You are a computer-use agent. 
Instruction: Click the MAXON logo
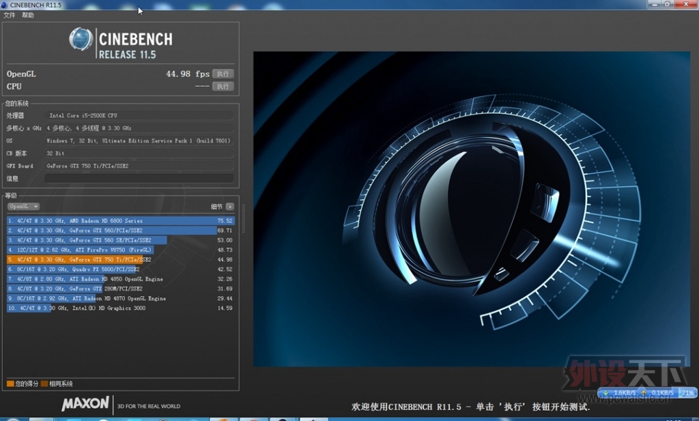click(85, 404)
